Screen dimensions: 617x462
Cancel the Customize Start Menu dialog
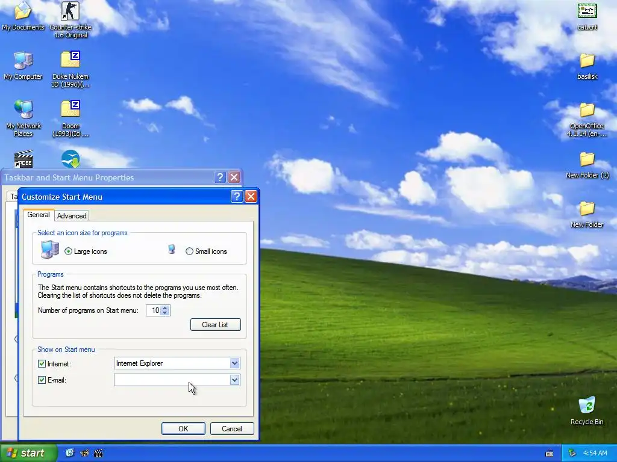tap(232, 428)
